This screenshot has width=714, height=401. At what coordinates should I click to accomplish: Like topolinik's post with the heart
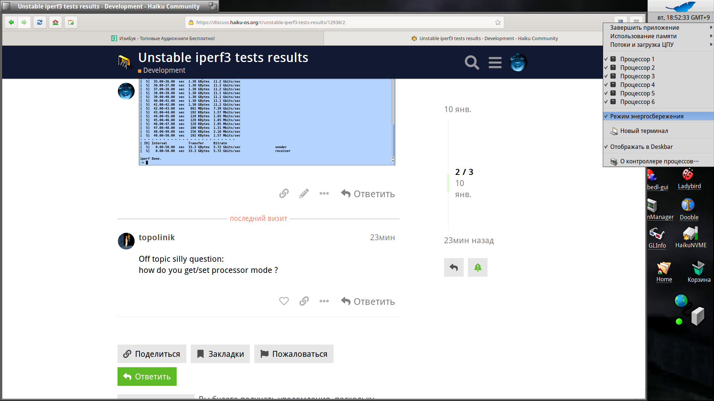(x=284, y=301)
